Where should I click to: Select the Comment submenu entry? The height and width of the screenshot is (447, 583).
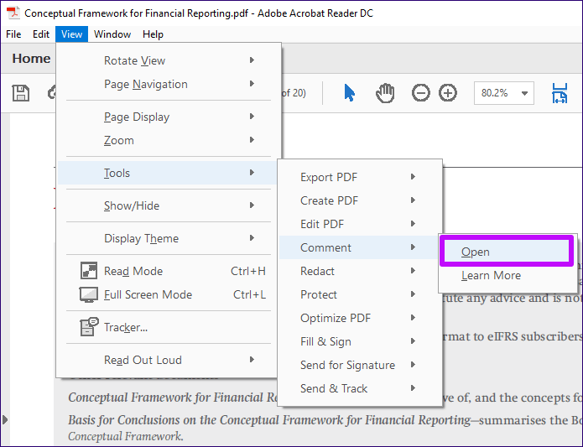click(360, 247)
